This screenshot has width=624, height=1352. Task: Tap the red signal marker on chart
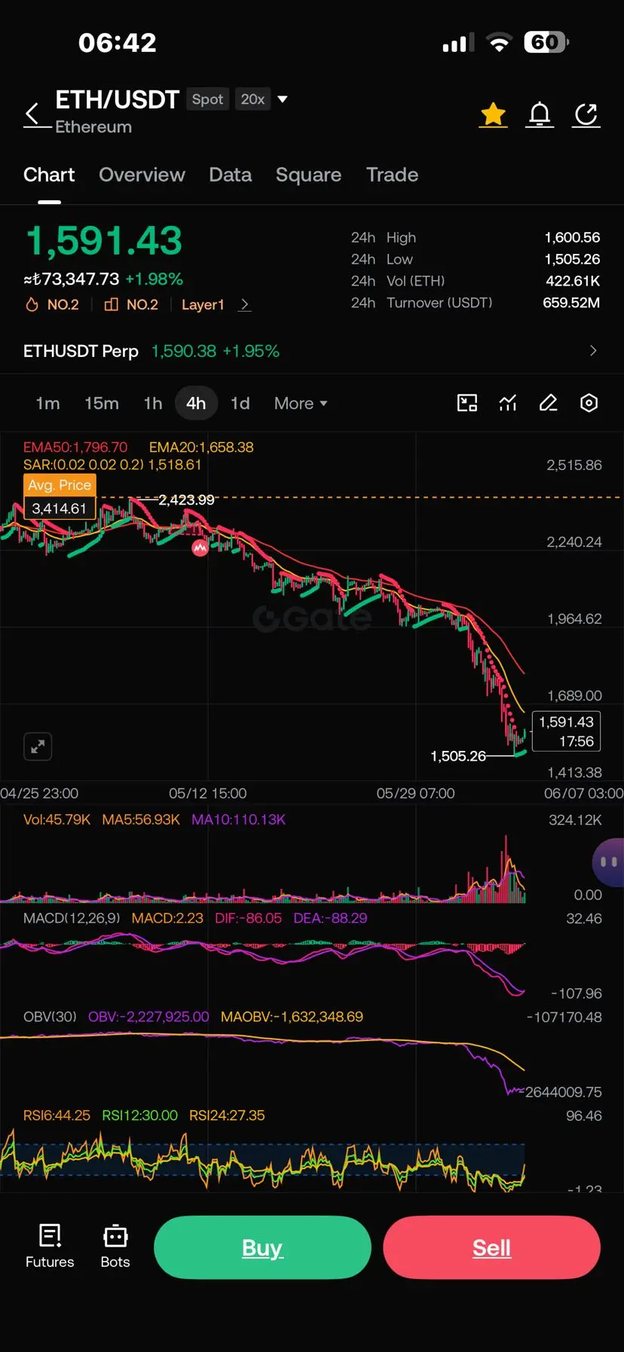200,548
